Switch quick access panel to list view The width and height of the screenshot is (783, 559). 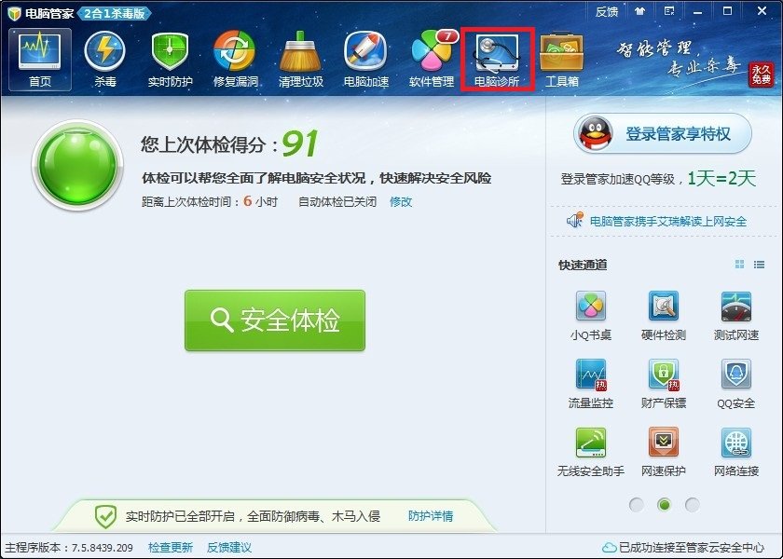click(760, 264)
